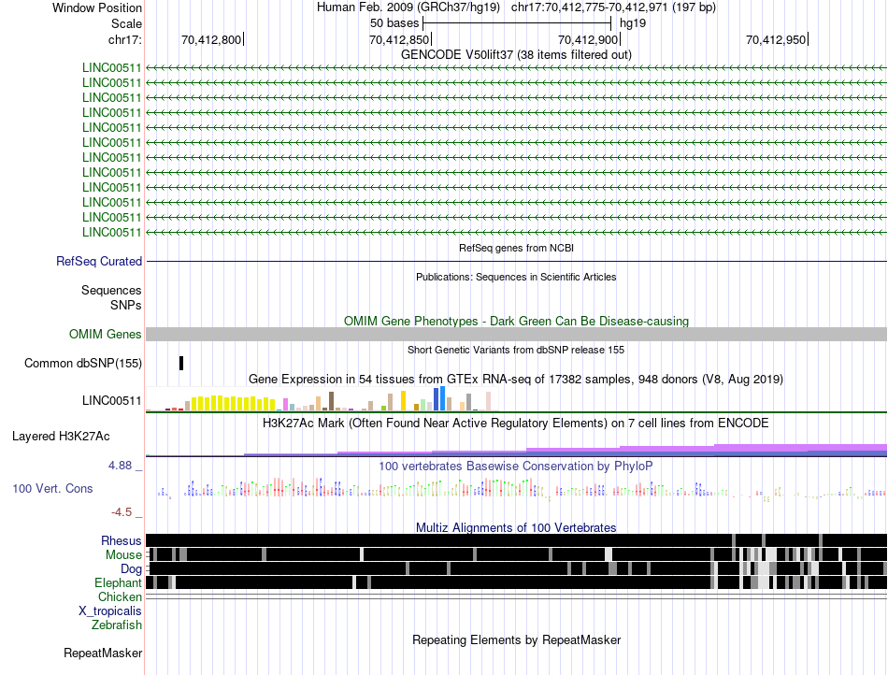Click the Common dbSNP(155) variant marker

click(x=181, y=363)
